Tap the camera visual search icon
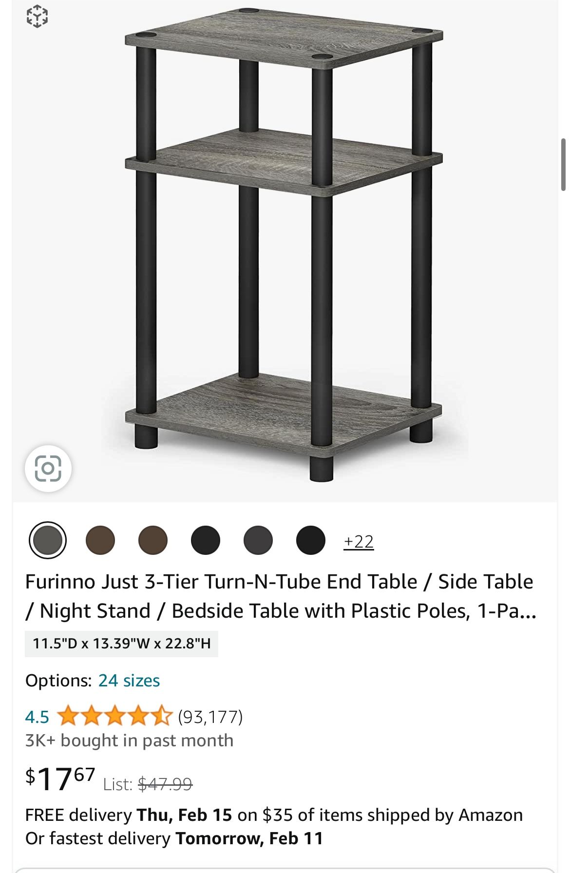This screenshot has width=570, height=873. point(48,468)
